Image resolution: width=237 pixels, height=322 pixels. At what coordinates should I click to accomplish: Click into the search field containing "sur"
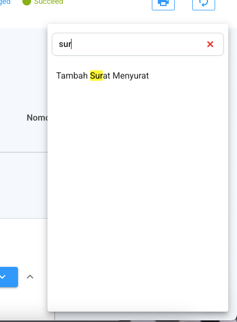[x=138, y=44]
